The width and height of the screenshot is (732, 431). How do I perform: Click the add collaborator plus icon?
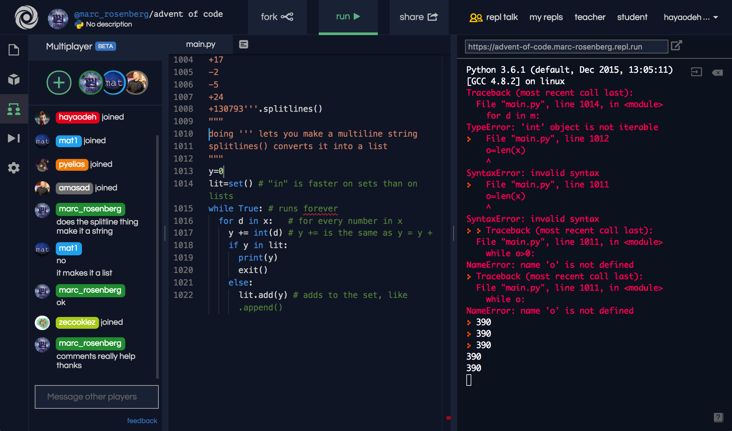[58, 83]
